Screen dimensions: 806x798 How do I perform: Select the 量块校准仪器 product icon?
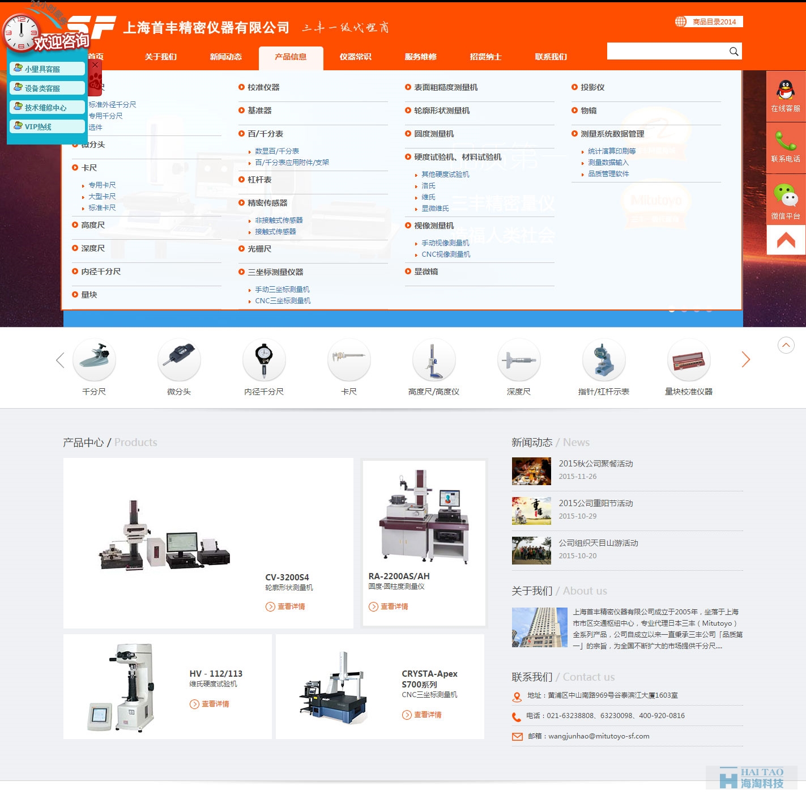pos(689,359)
